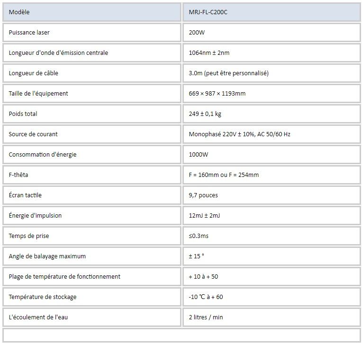Click the 1000W energy consumption value

pos(199,154)
